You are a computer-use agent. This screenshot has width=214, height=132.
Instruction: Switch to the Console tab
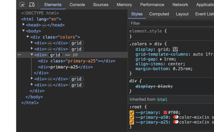pyautogui.click(x=77, y=5)
